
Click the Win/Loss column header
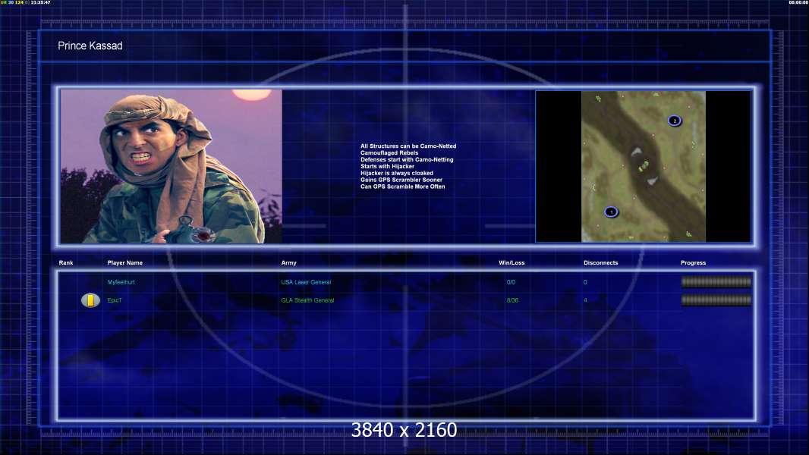pos(512,263)
